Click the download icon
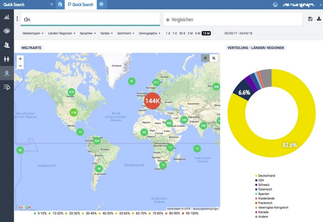 coord(319,19)
